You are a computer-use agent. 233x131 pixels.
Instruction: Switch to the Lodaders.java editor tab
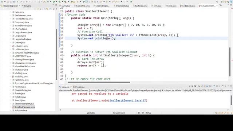(187, 6)
